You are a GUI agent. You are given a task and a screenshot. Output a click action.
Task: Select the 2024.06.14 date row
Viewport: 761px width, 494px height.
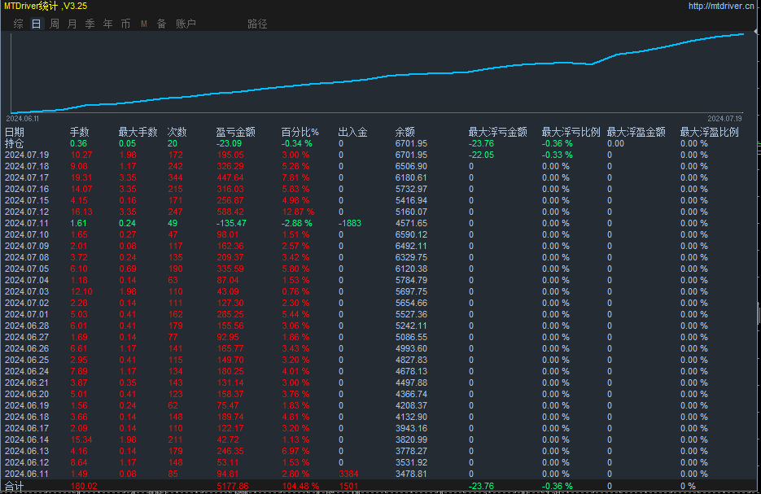(378, 440)
